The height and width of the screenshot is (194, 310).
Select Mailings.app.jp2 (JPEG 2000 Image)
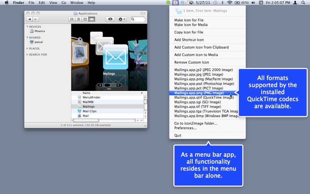tap(204, 70)
